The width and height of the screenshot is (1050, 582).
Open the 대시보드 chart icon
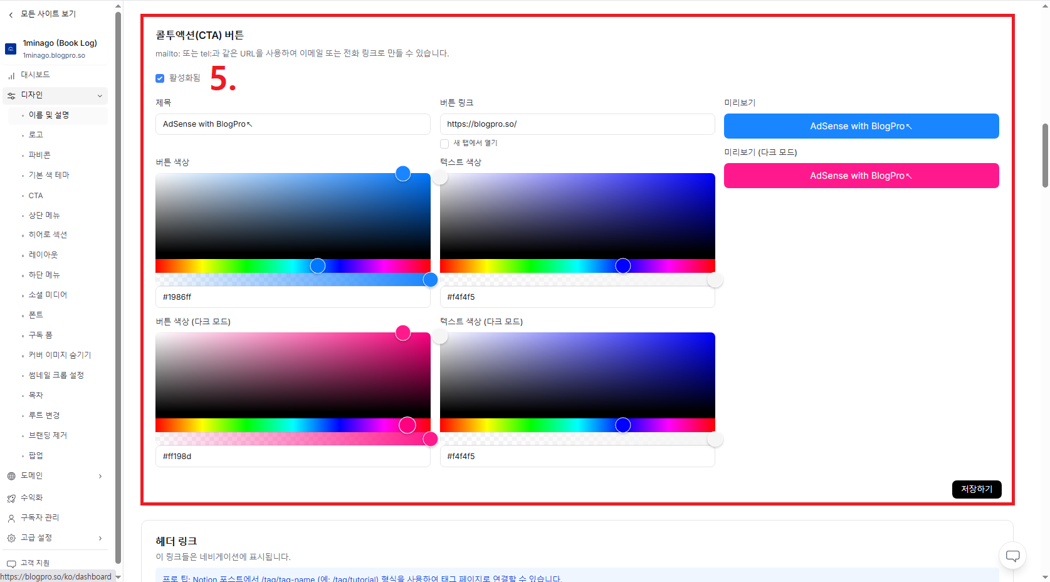tap(11, 75)
